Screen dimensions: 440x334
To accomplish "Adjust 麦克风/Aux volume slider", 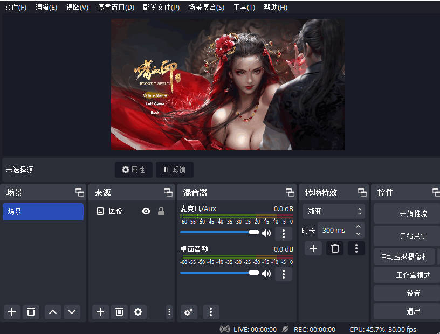I will click(219, 232).
